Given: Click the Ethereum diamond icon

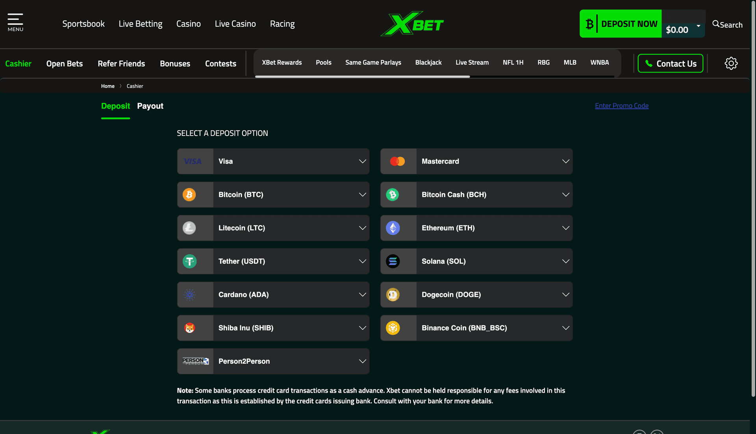Looking at the screenshot, I should pyautogui.click(x=393, y=228).
